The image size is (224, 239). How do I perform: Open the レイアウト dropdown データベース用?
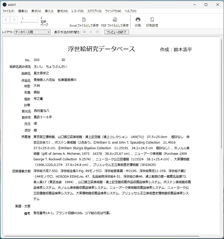(32, 32)
